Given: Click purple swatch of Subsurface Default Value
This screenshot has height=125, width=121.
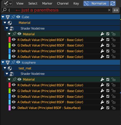Looking at the screenshot, I should click(9, 108).
